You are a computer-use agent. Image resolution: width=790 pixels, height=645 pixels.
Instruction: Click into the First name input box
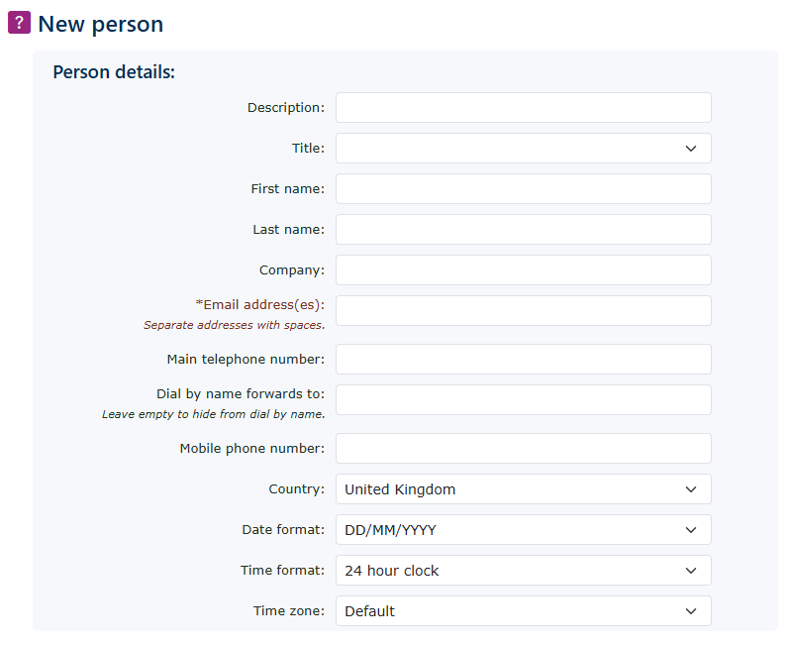coord(523,189)
